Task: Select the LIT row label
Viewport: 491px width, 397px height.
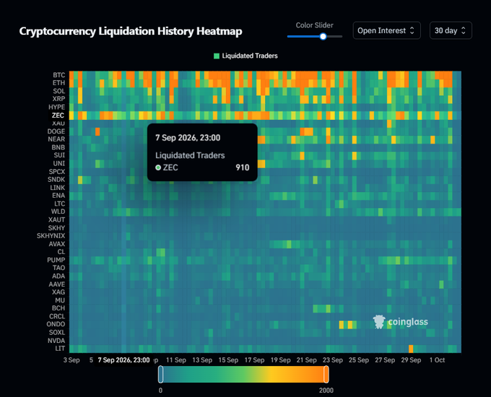Action: pos(61,349)
